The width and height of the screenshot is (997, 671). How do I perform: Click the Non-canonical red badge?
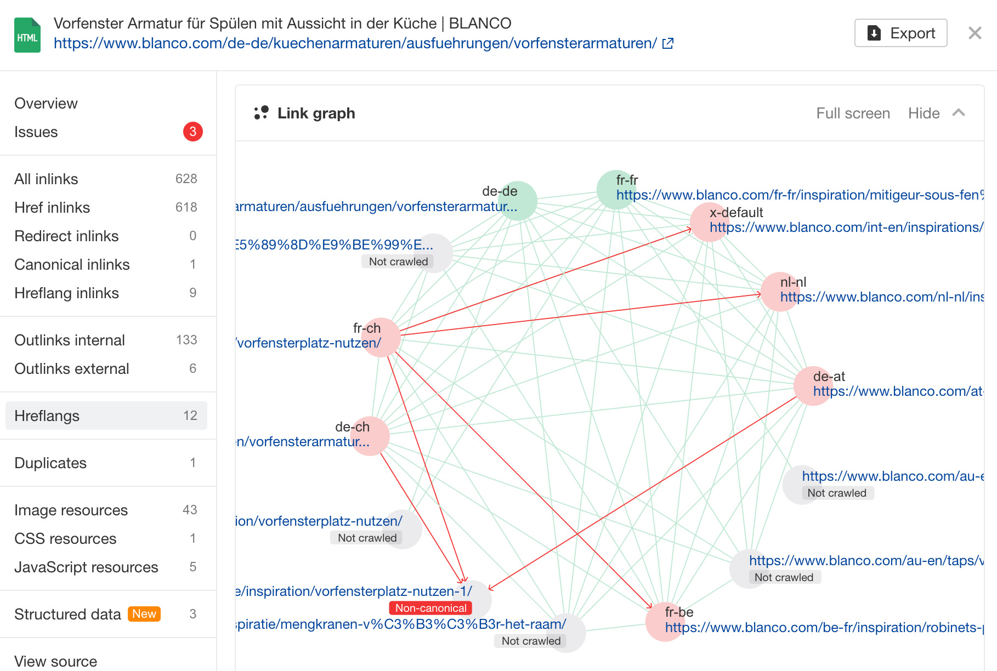(x=430, y=608)
